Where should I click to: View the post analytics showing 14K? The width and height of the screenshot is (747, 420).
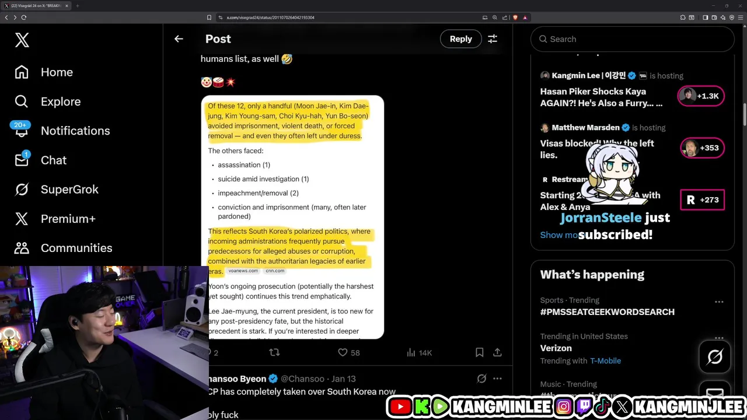tap(419, 352)
